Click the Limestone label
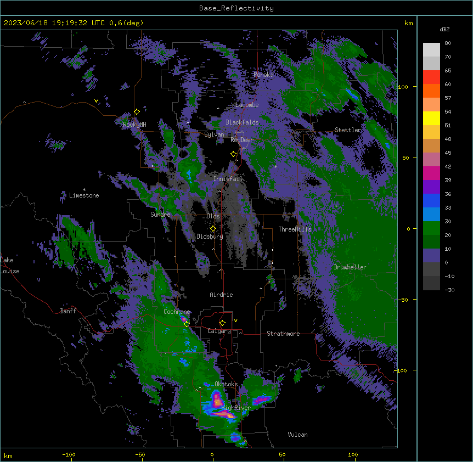473x462 pixels. [84, 195]
